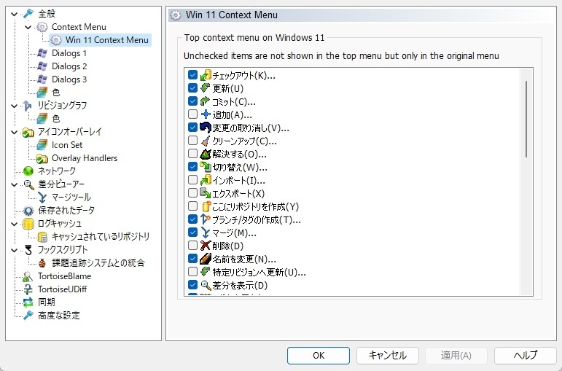Click the 追加(A) blue plus icon
562x371 pixels.
click(x=206, y=114)
